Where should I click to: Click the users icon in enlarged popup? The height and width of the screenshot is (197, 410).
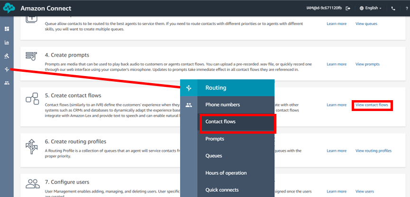[189, 105]
